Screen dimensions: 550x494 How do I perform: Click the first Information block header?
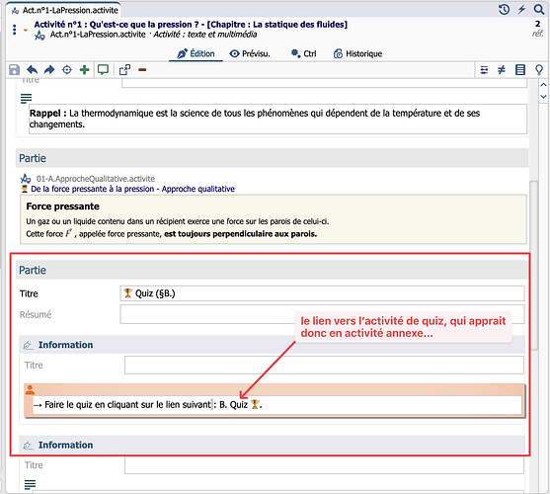272,345
